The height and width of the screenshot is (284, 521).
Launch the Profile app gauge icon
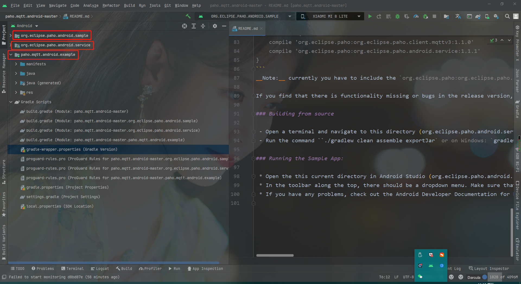pos(416,16)
